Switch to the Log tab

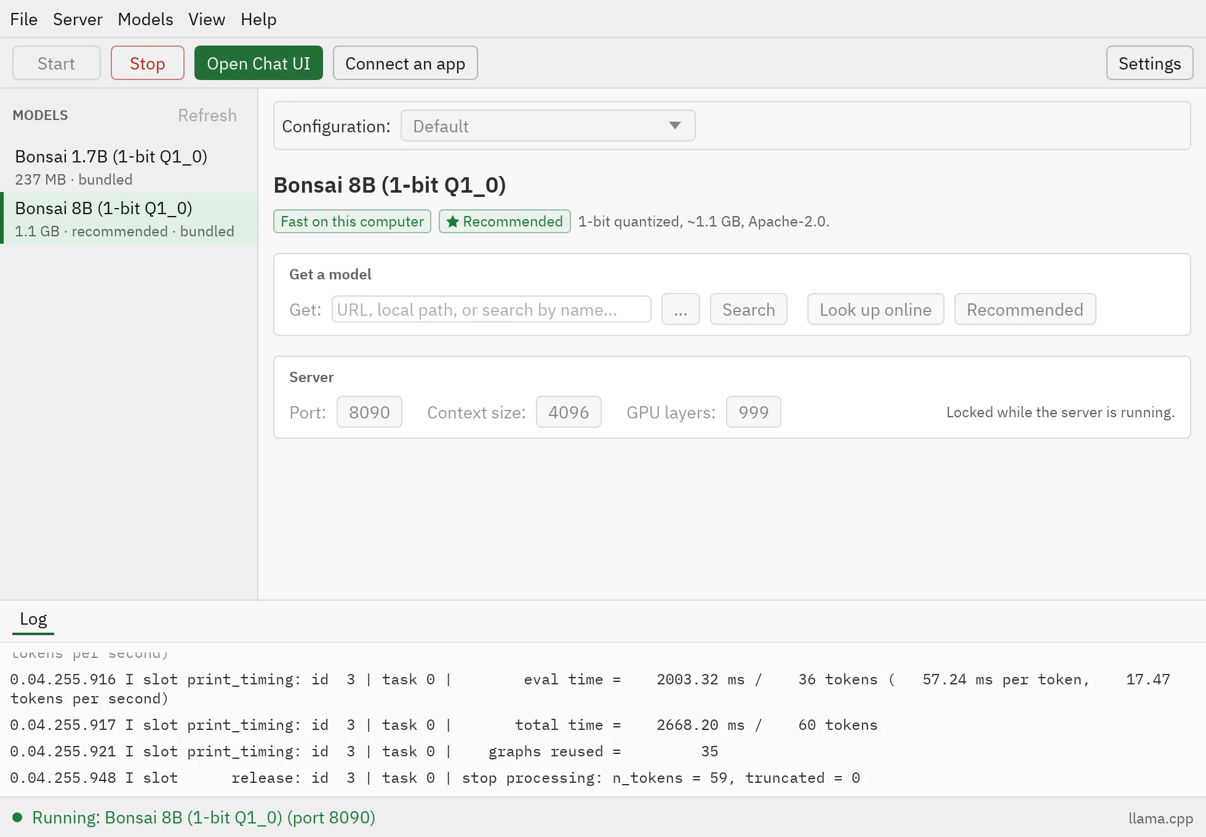pos(33,619)
